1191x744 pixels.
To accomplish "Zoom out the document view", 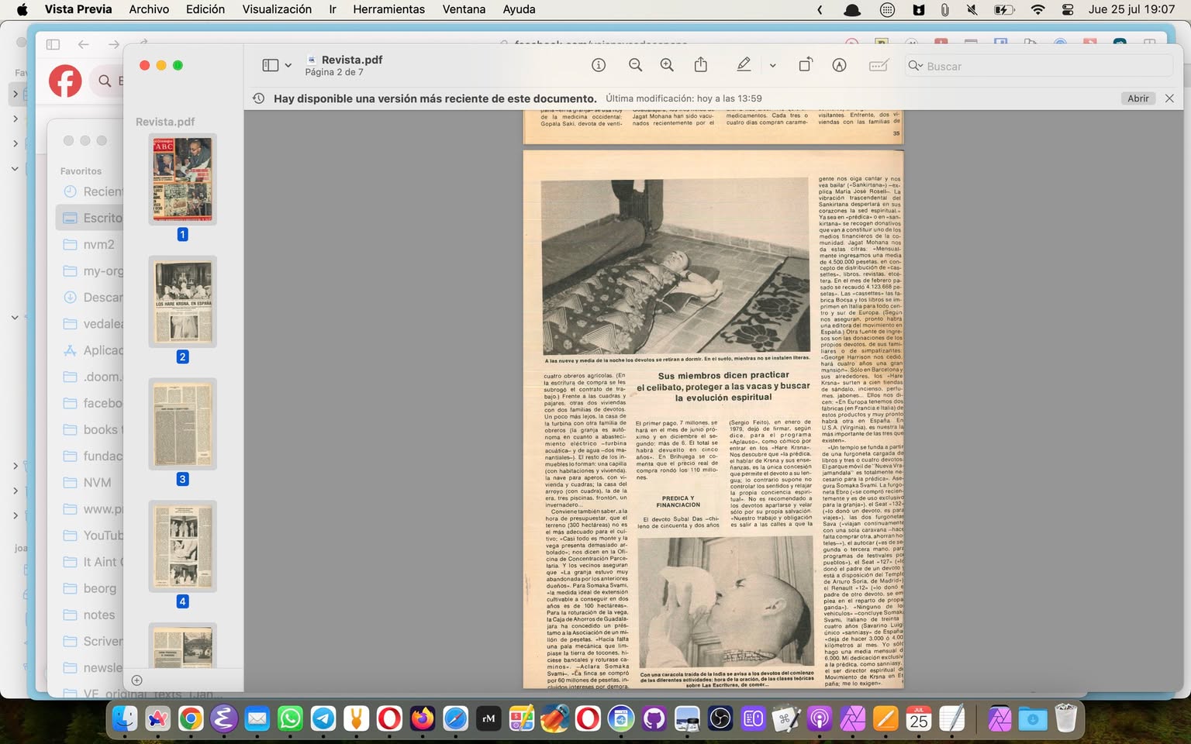I will coord(635,65).
